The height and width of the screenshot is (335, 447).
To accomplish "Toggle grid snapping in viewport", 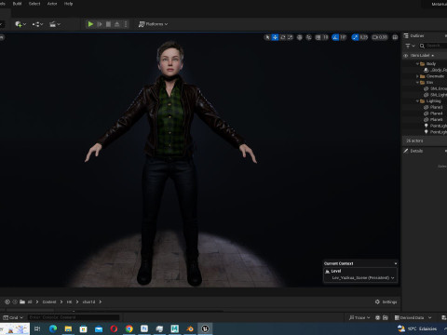I will pyautogui.click(x=318, y=37).
